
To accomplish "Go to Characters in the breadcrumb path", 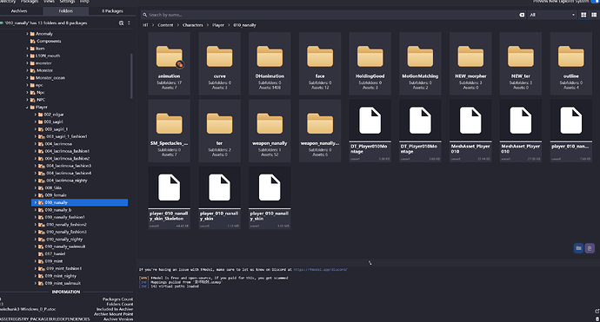I will coord(192,25).
